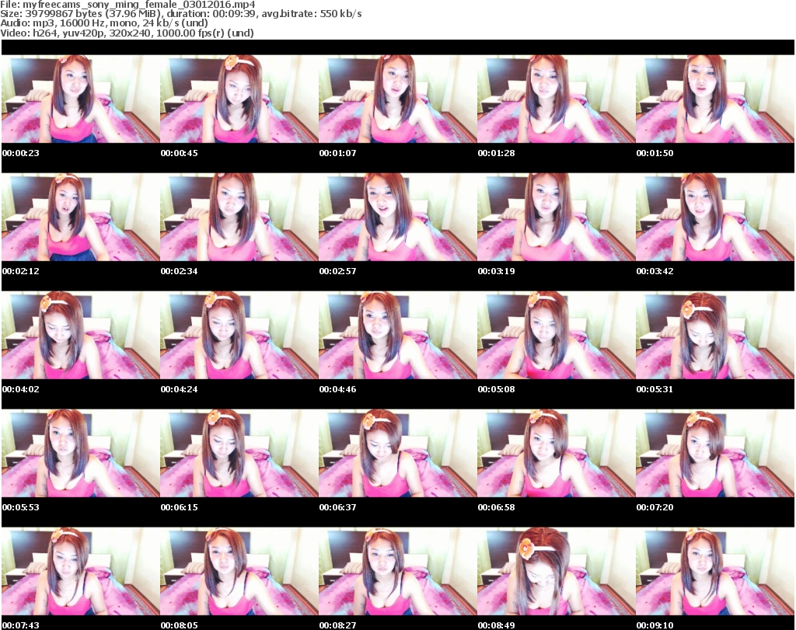This screenshot has height=630, width=796.
Task: Open the thumbnail frame stamped 00:01:28
Action: pyautogui.click(x=557, y=99)
